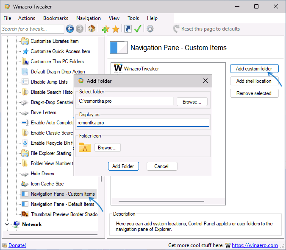Screen dimensions: 286x250
Task: Click the create shortcut arrow toolbar icon
Action: (x=128, y=29)
